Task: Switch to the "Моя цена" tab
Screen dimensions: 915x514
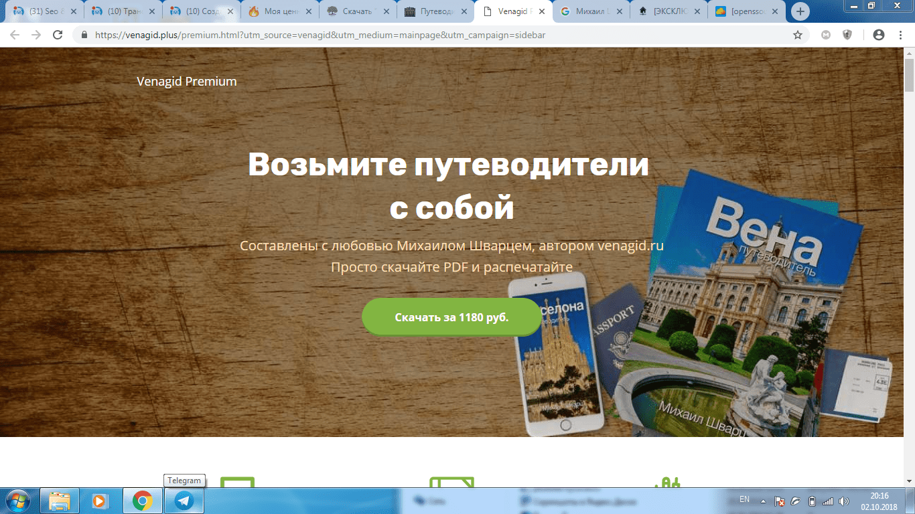Action: (277, 11)
